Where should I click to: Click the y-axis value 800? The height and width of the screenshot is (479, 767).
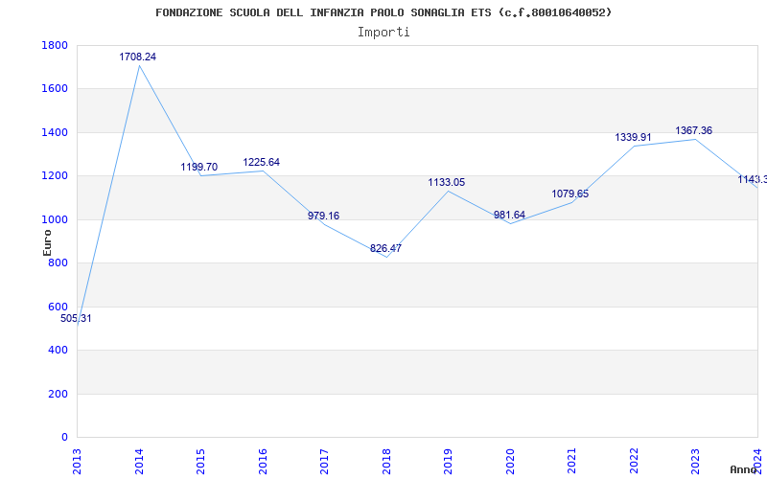(x=58, y=263)
